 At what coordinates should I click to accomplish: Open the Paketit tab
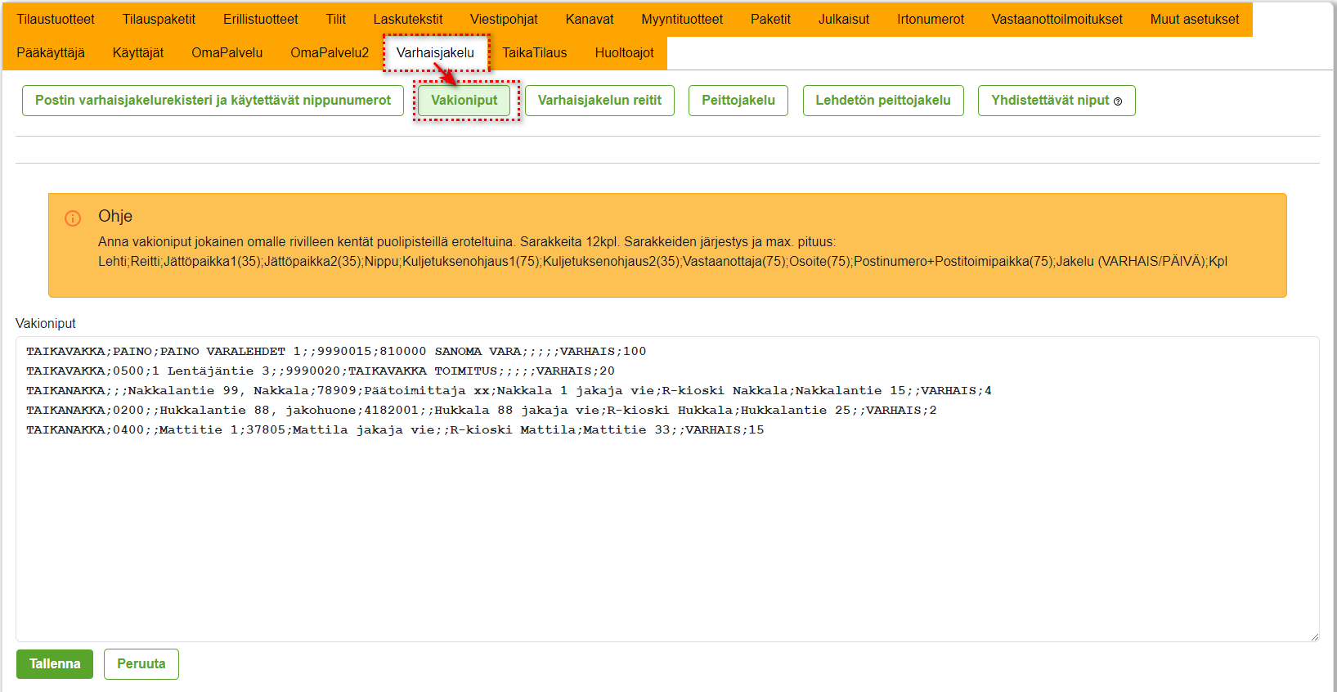click(770, 19)
